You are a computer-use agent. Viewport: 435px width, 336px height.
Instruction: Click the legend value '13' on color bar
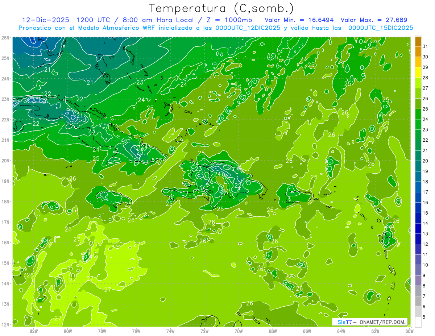point(426,234)
